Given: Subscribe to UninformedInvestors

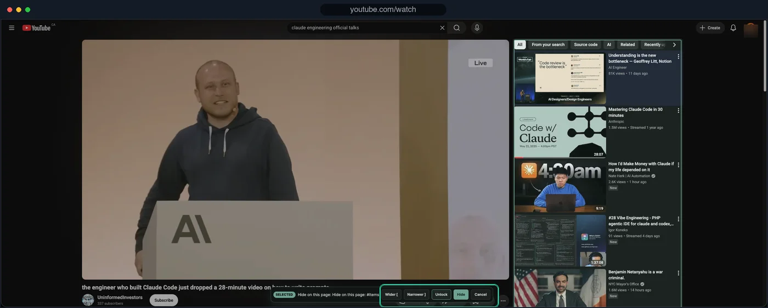Looking at the screenshot, I should tap(163, 300).
